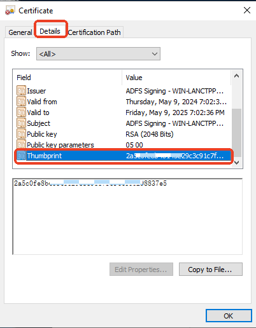Viewport: 256px width, 328px height.
Task: Click the Thumbprint field icon
Action: point(21,156)
